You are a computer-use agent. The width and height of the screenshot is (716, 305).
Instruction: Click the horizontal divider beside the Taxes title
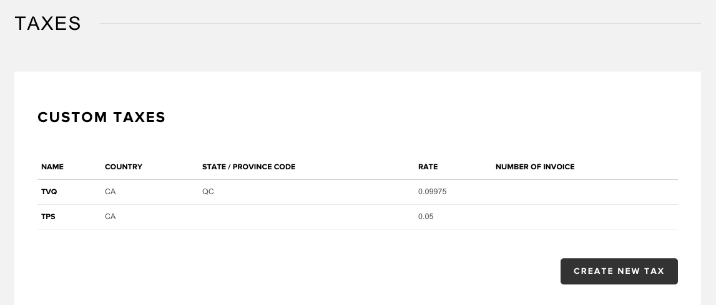(400, 23)
